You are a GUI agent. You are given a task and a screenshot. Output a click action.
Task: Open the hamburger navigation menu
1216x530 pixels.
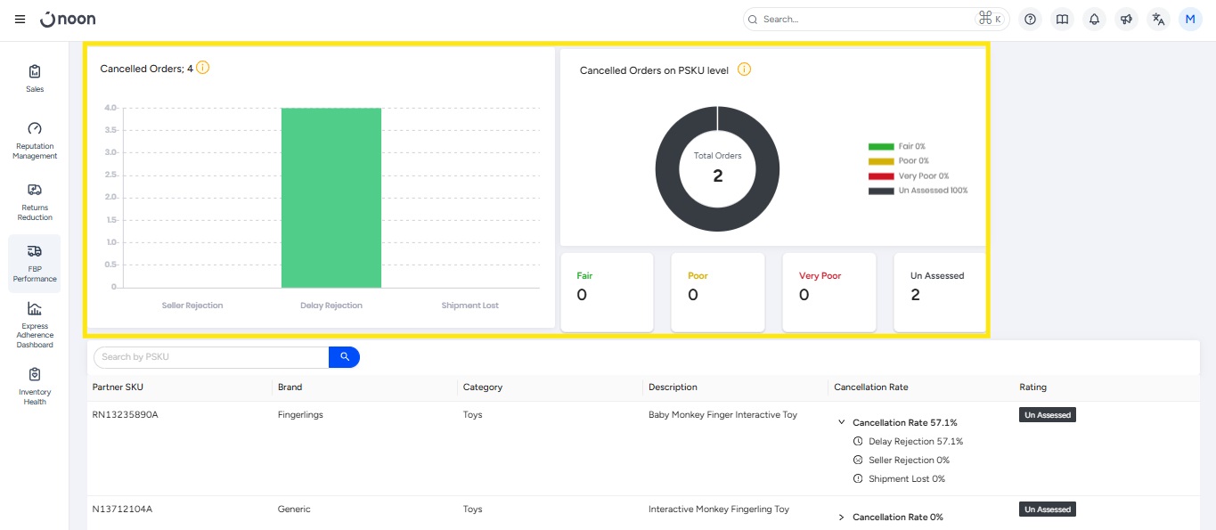[20, 20]
